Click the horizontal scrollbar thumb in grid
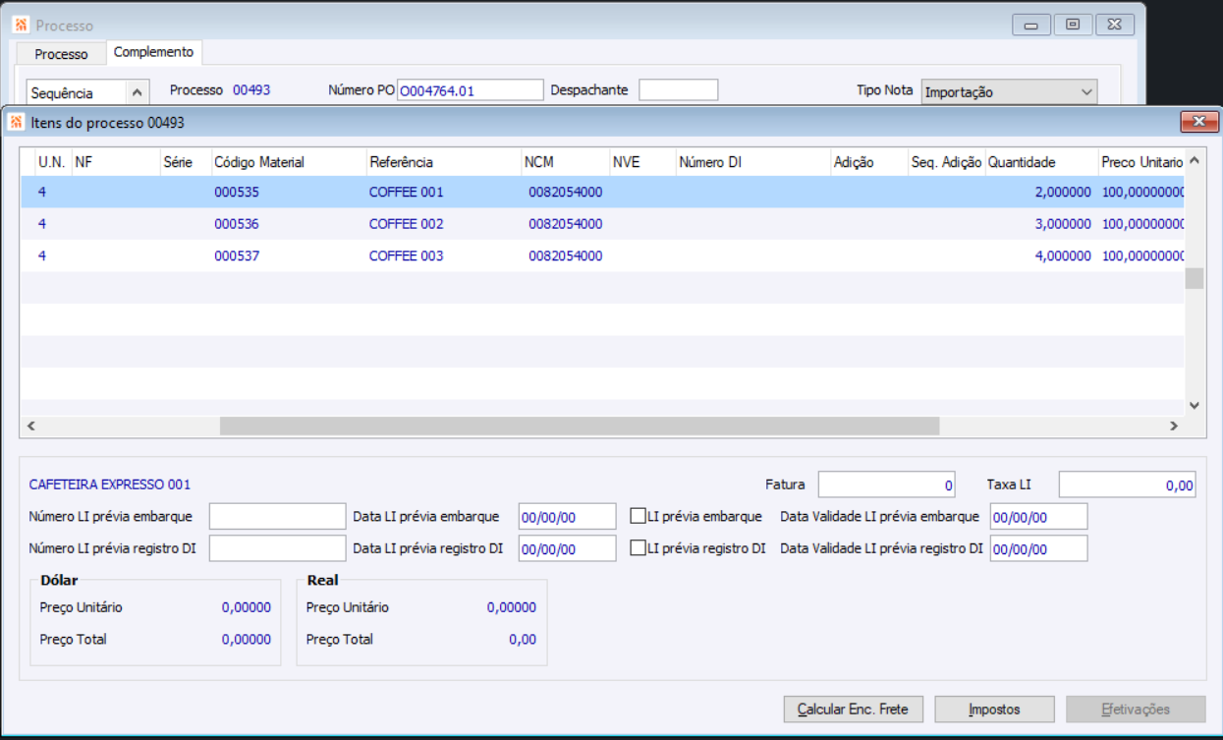 tap(579, 426)
